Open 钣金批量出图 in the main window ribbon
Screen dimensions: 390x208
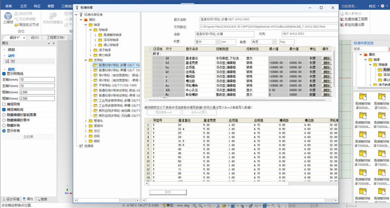[352, 25]
